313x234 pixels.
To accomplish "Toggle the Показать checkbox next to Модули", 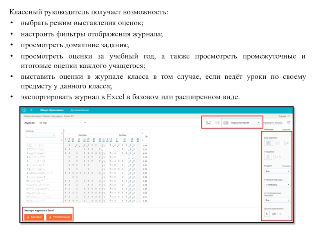I will point(279,166).
